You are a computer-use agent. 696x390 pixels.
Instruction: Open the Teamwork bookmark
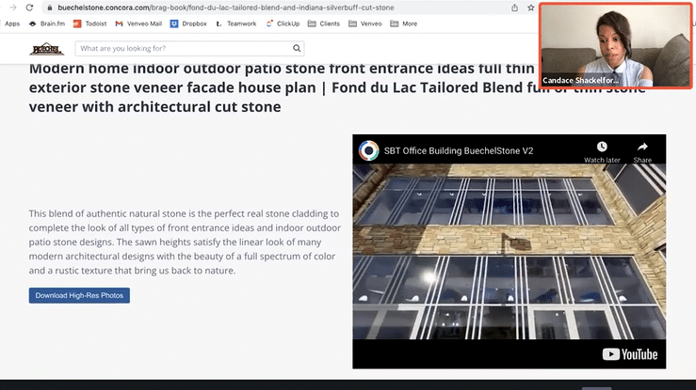coord(236,23)
